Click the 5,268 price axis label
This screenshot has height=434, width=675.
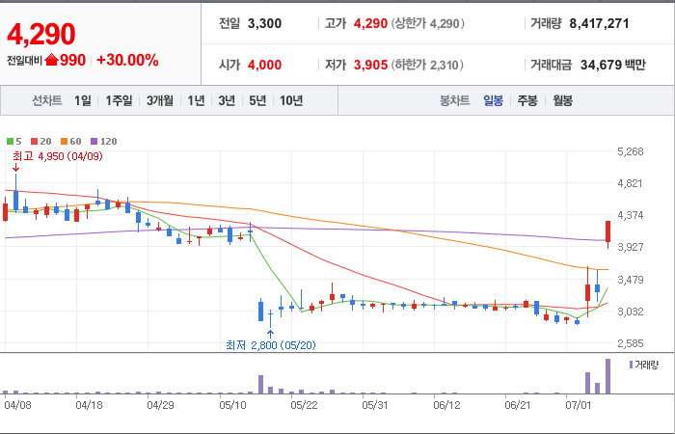(x=631, y=151)
